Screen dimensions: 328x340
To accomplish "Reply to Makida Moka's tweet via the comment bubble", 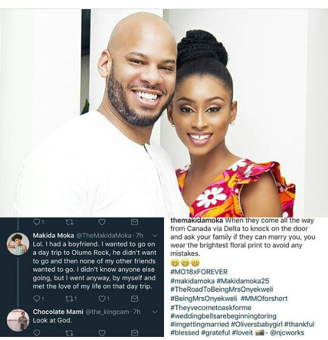I will click(37, 299).
